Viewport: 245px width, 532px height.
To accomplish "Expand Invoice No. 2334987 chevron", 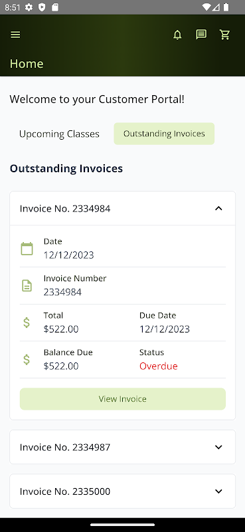I will [218, 447].
